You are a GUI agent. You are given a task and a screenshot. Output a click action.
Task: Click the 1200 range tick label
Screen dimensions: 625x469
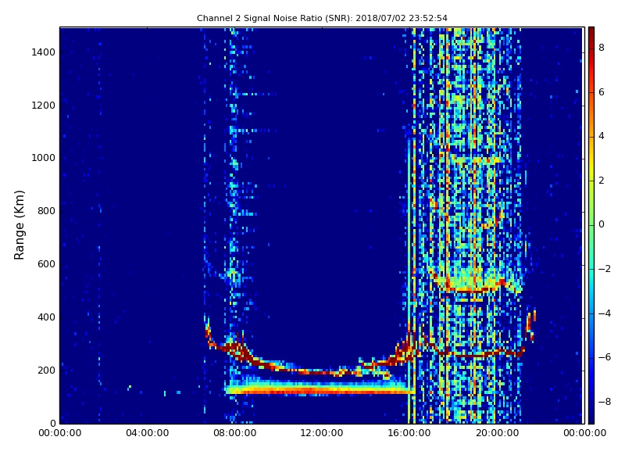43,106
